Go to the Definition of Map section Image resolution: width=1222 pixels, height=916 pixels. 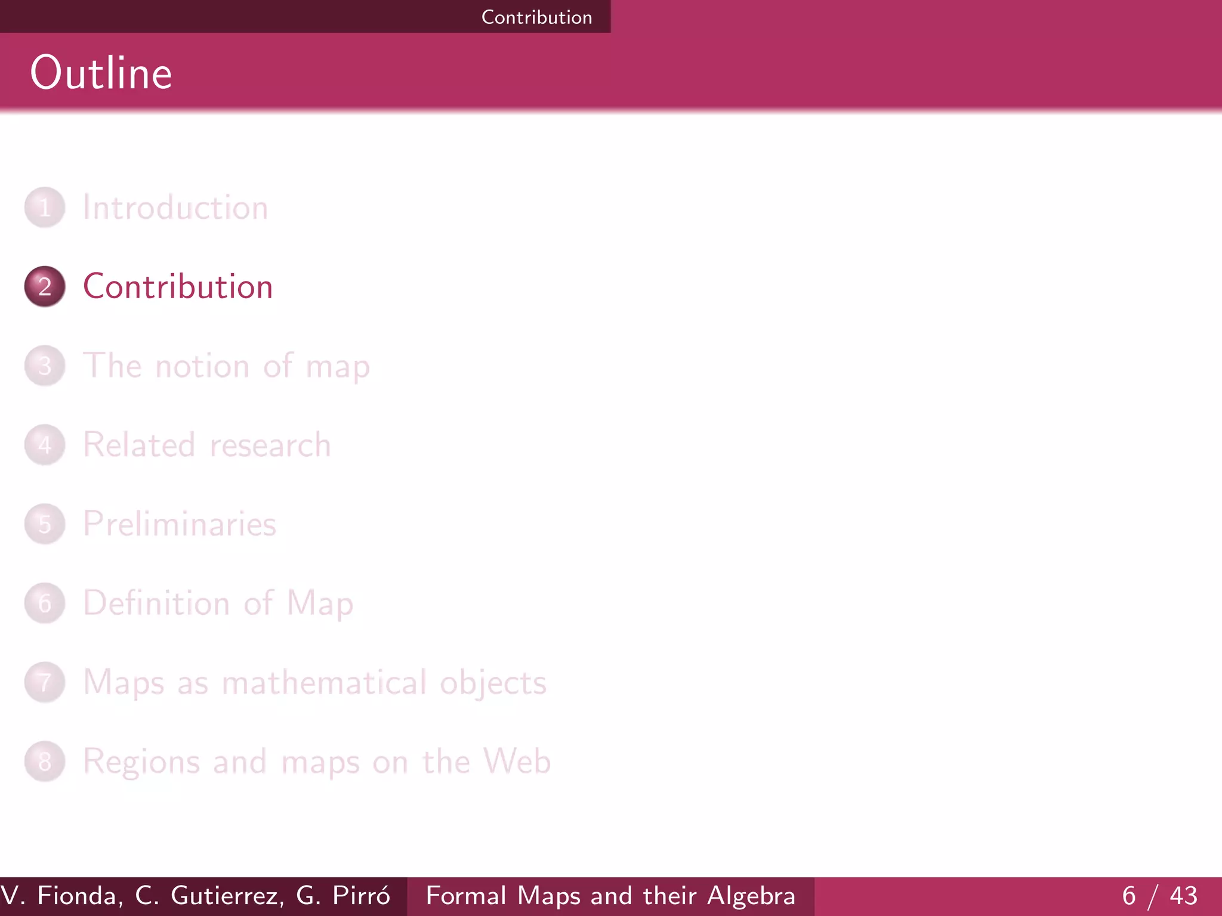point(218,603)
